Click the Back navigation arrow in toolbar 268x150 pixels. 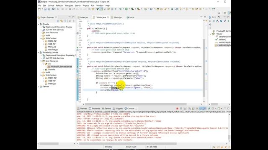point(200,9)
